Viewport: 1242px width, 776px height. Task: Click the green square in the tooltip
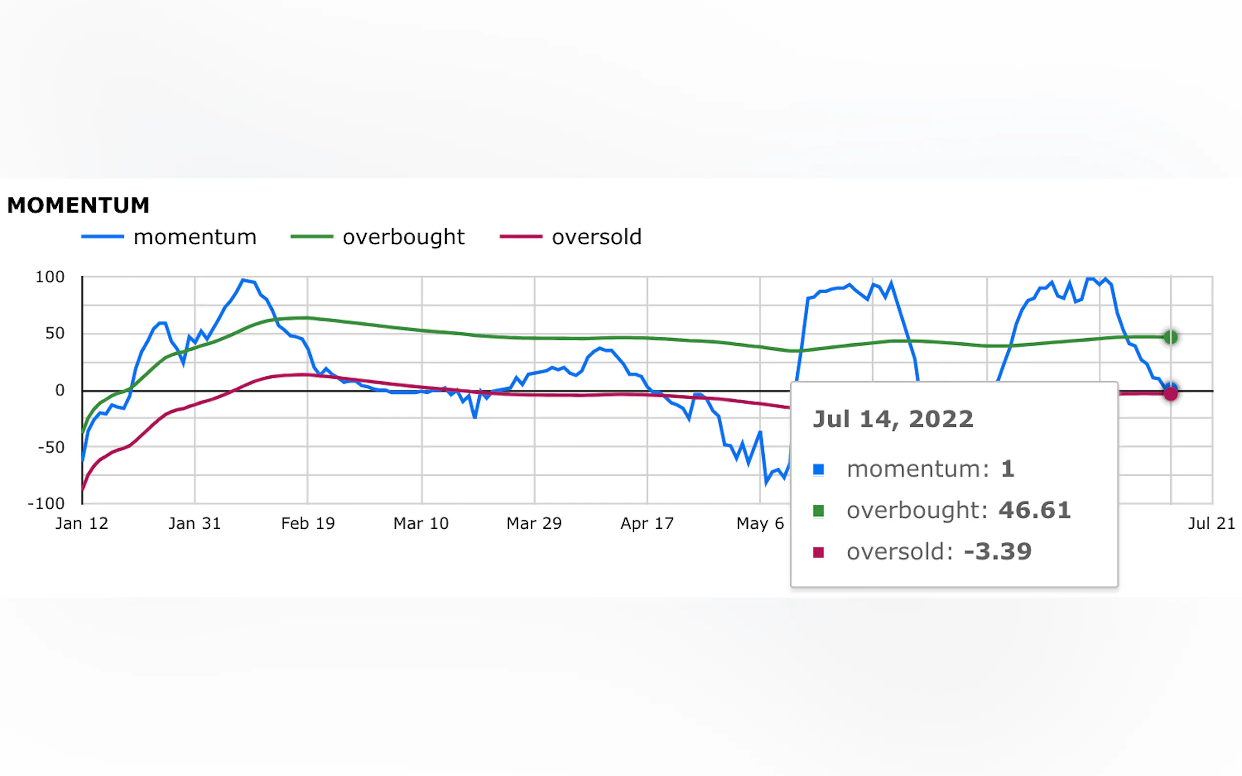click(819, 511)
